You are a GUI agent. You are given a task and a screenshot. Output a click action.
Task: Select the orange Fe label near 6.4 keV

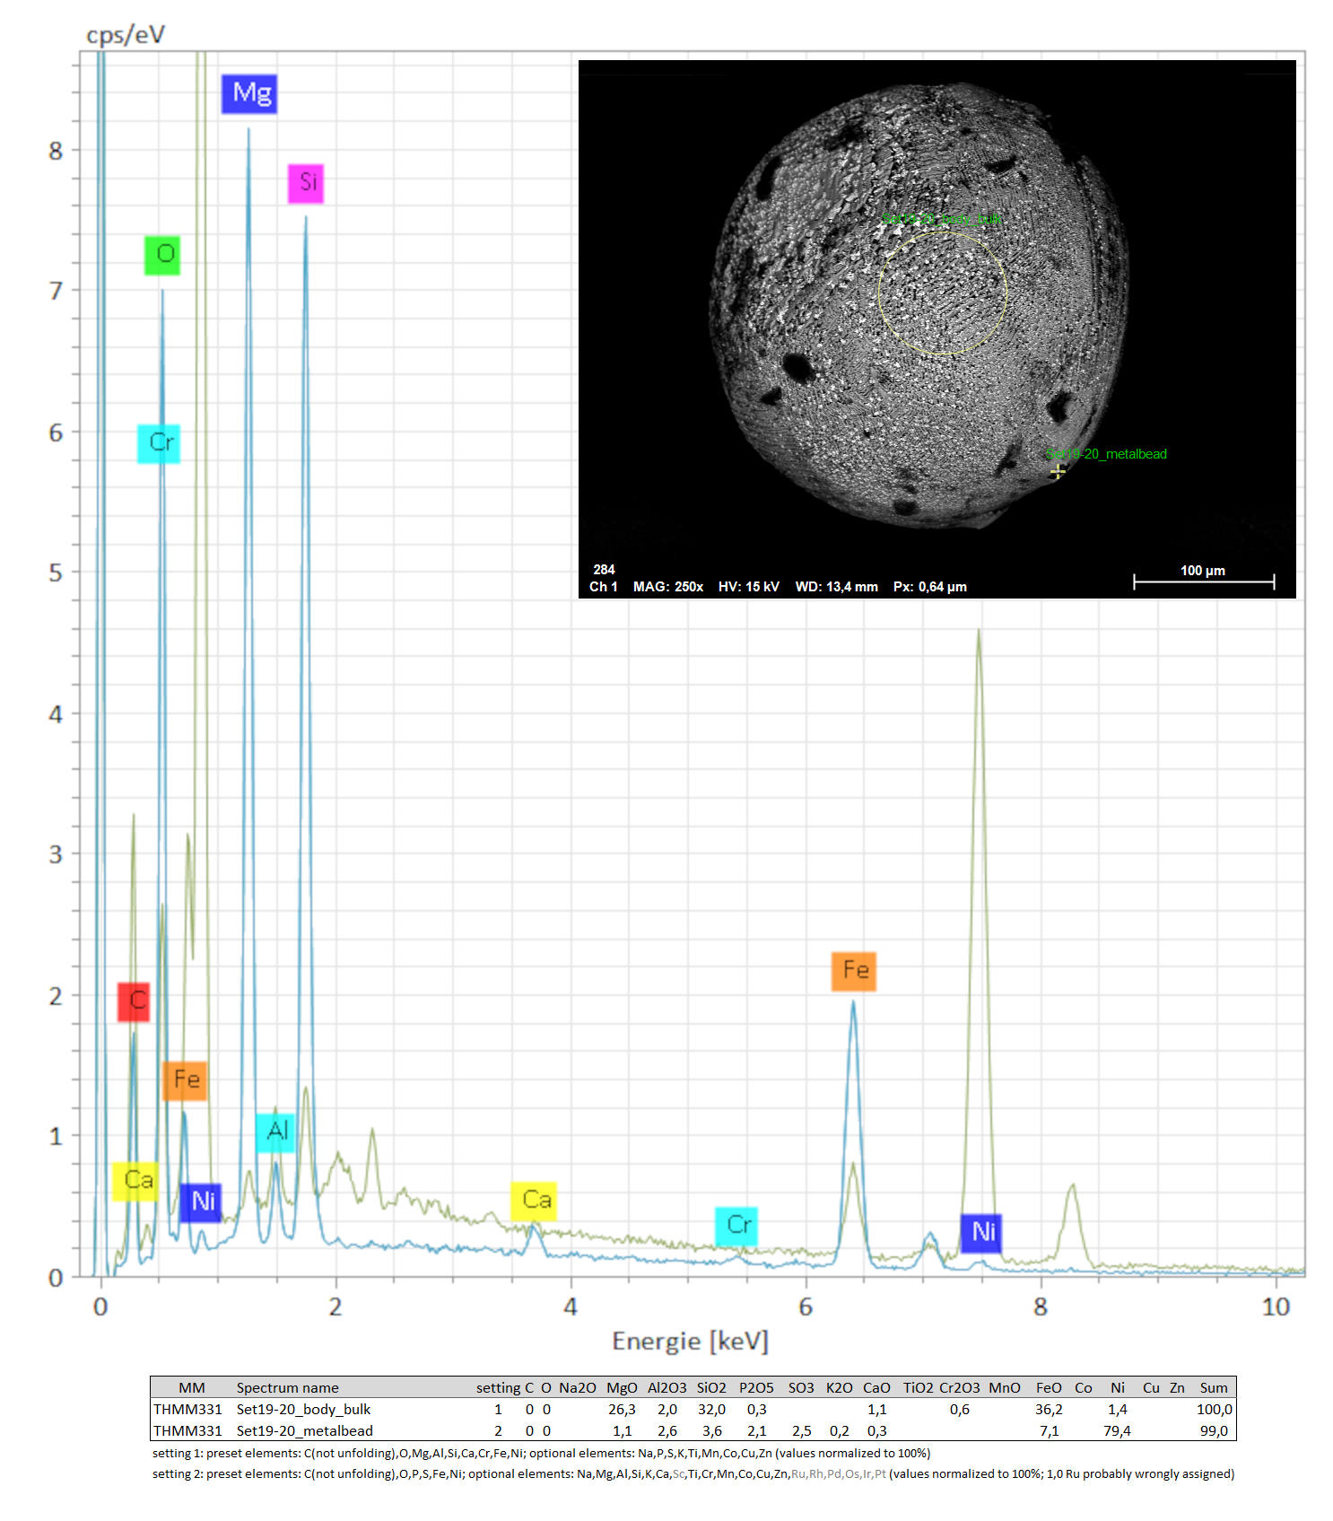853,971
